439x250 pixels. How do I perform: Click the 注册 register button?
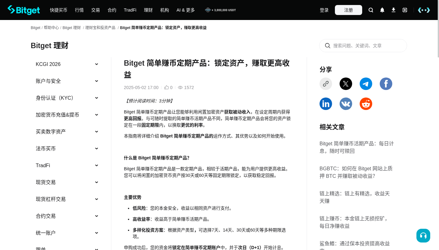[x=348, y=10]
